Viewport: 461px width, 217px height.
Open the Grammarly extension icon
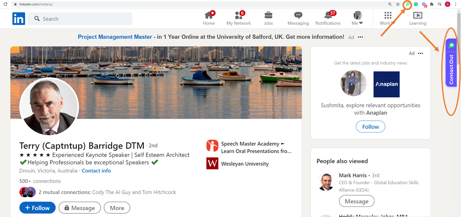[x=416, y=4]
